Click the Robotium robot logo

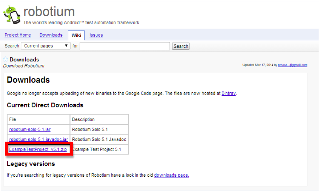click(x=12, y=15)
